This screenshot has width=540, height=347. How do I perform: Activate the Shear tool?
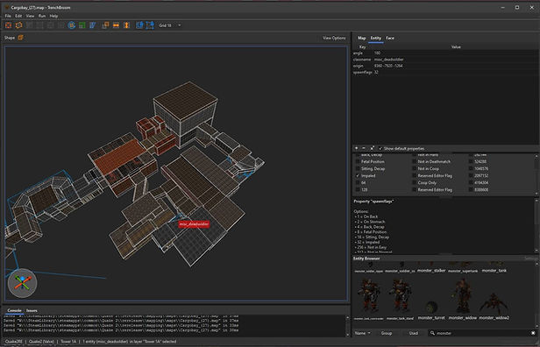(92, 25)
